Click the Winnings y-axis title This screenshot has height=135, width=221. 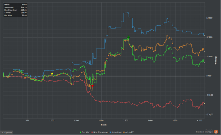[x=216, y=60]
